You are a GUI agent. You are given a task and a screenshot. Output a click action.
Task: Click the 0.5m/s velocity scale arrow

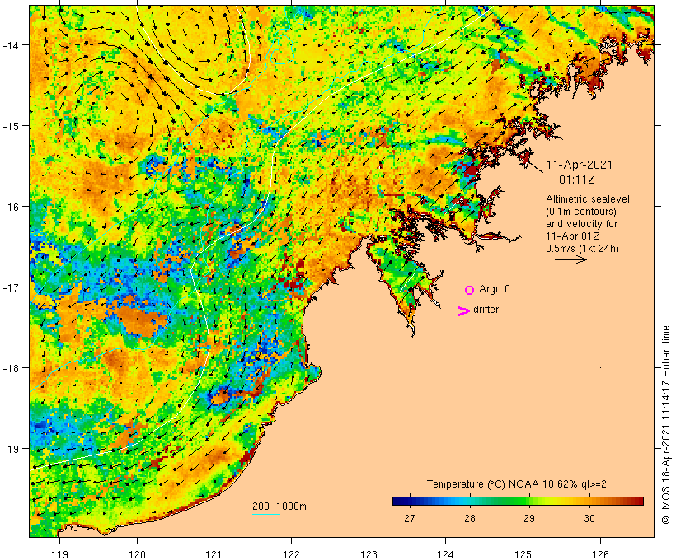[x=570, y=259]
